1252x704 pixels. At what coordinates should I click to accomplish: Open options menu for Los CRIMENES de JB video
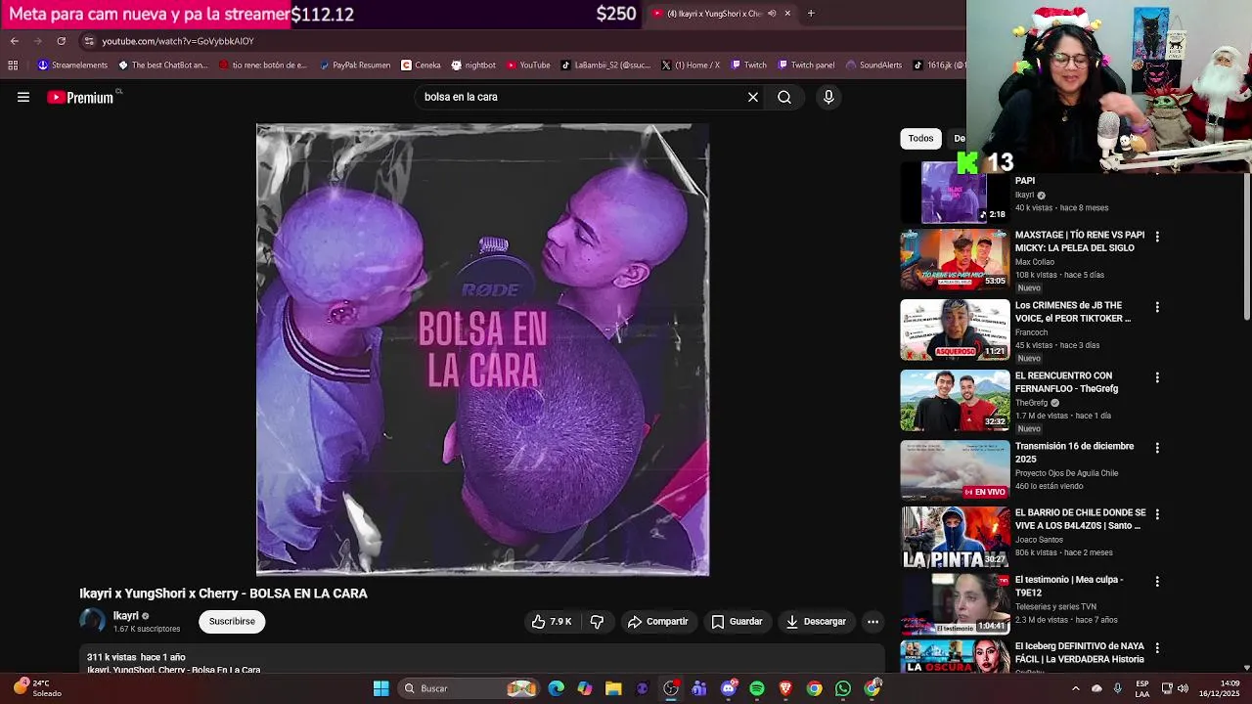pyautogui.click(x=1157, y=307)
